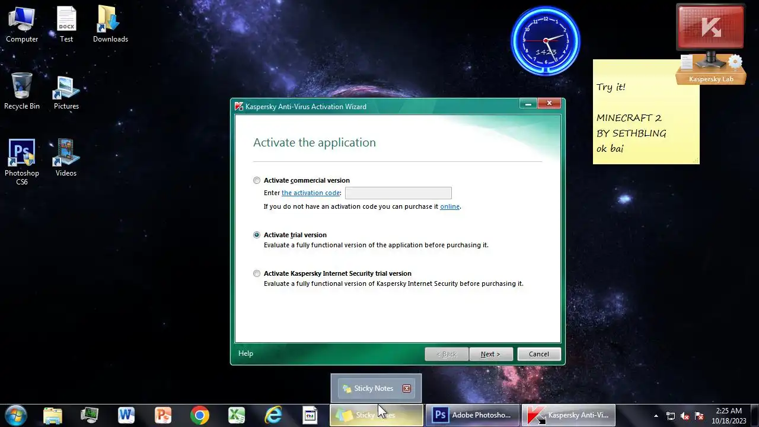
Task: Click the activation code input field
Action: click(398, 193)
